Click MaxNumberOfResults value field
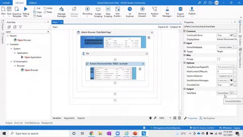This screenshot has height=137, width=243. click(x=224, y=72)
